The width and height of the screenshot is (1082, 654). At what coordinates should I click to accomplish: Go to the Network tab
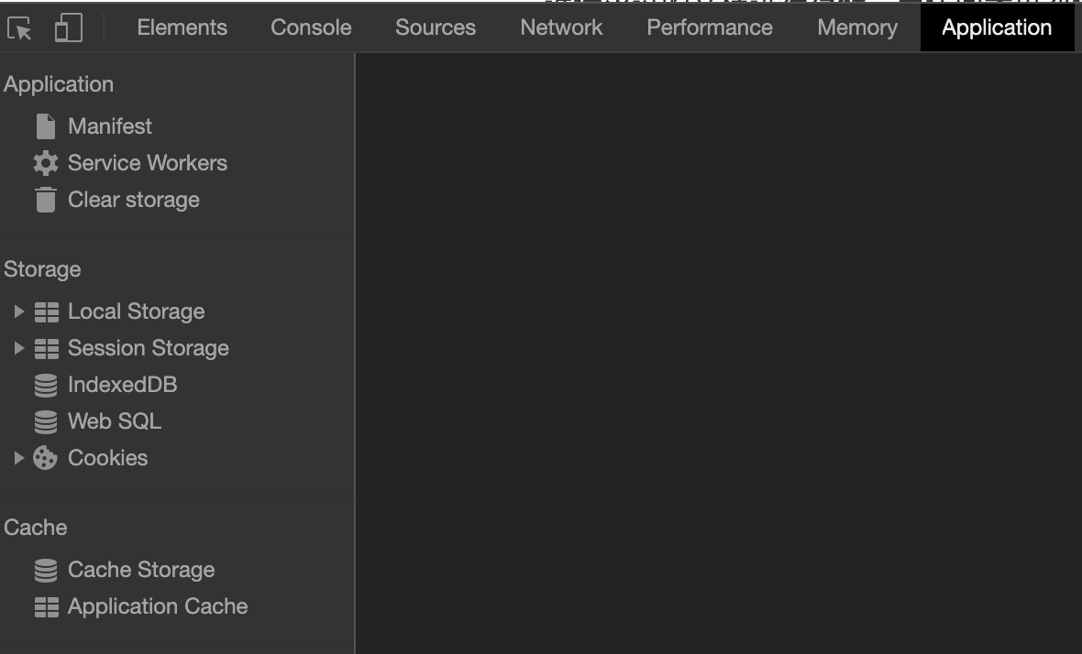tap(561, 27)
